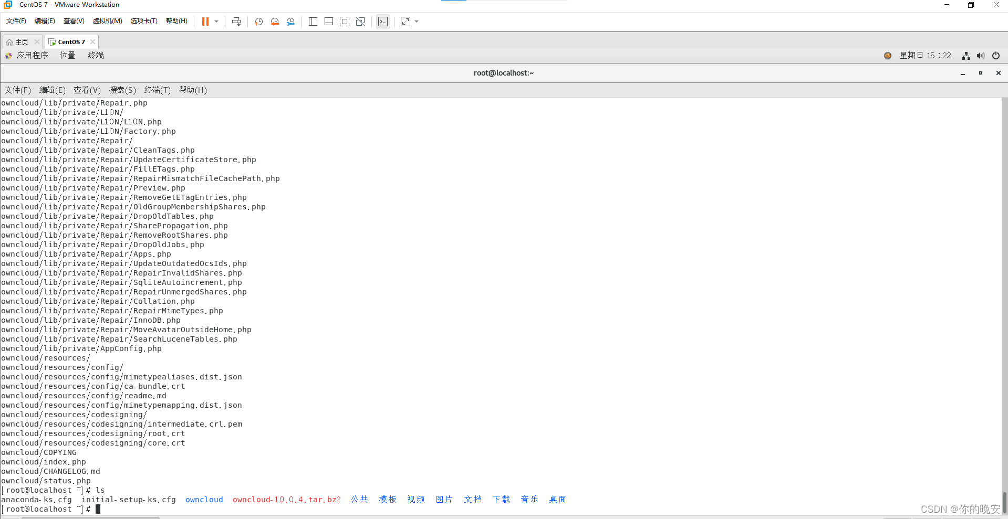Send Ctrl+Alt+Del to the virtual machine
Image resolution: width=1008 pixels, height=519 pixels.
tap(236, 22)
